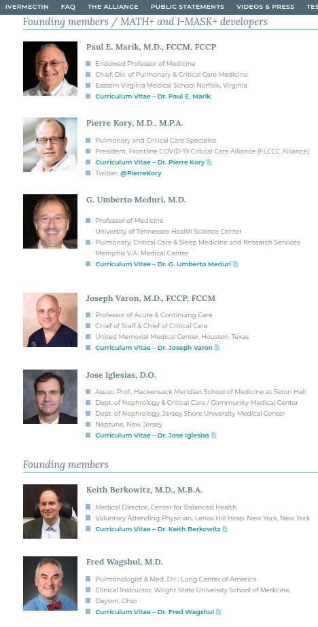
Task: Click Fred Wagshul's bow tie portrait photo
Action: point(50,584)
